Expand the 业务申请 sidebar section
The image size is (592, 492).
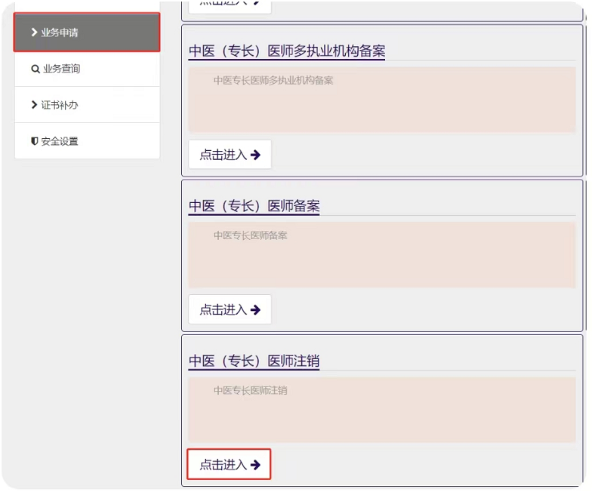pyautogui.click(x=87, y=32)
